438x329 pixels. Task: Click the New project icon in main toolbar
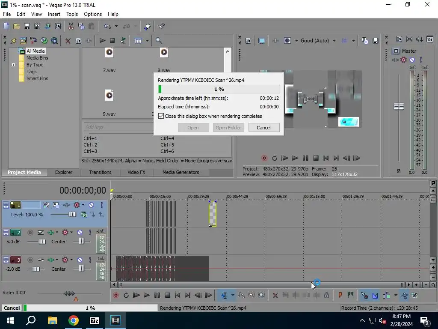tap(6, 26)
